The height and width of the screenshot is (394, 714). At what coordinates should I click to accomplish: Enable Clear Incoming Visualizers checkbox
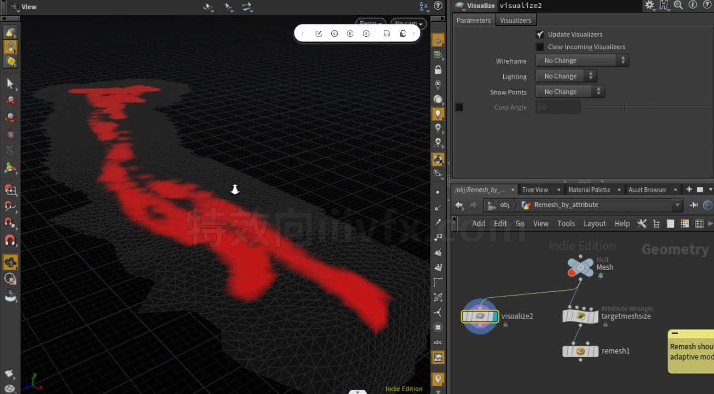540,47
